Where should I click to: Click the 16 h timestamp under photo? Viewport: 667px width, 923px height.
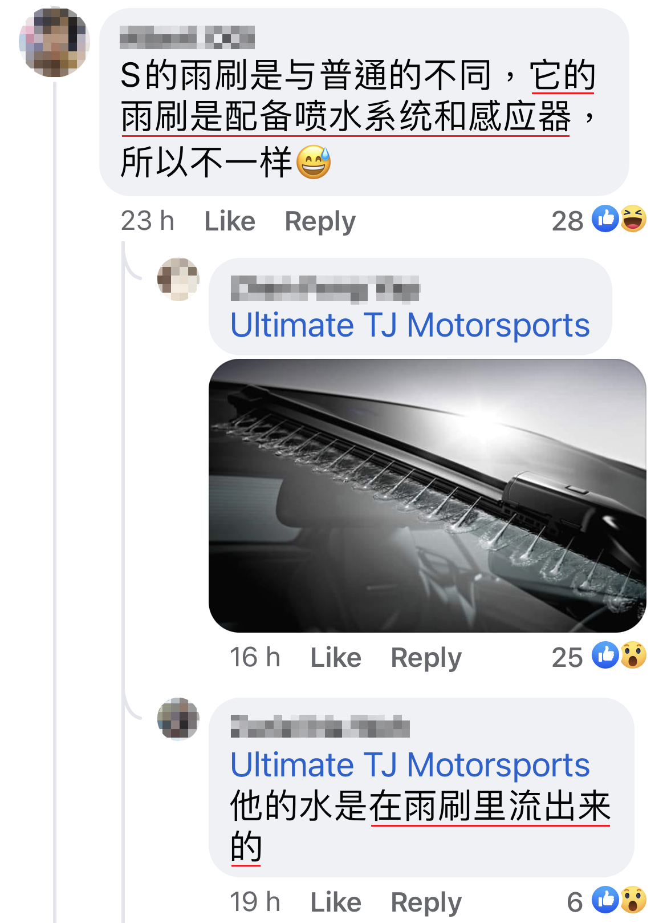(x=255, y=657)
